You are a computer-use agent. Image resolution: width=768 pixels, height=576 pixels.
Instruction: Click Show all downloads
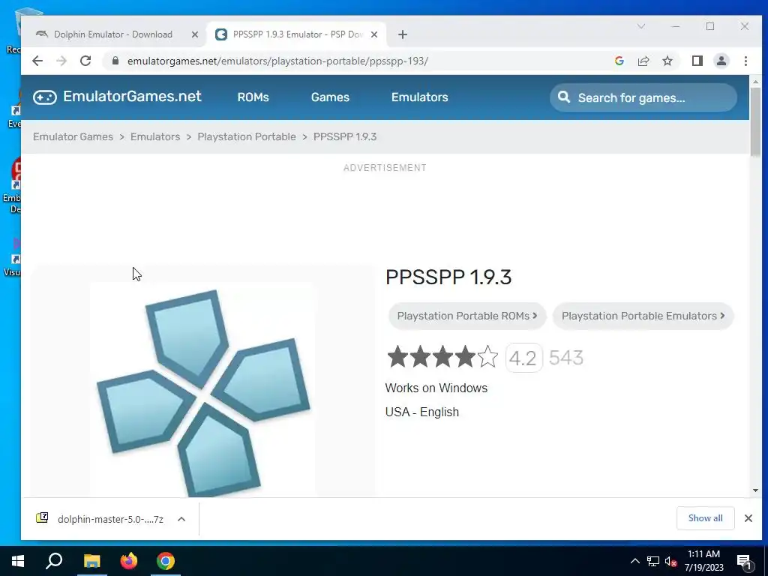(705, 518)
